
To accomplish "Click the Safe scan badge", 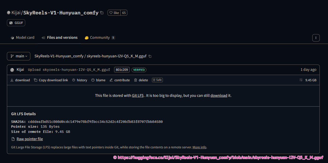I will (157, 80).
